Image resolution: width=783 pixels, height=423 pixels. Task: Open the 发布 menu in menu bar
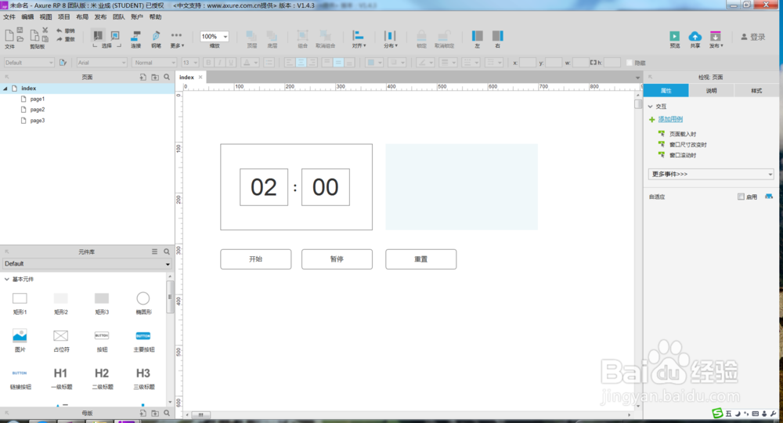(x=100, y=17)
